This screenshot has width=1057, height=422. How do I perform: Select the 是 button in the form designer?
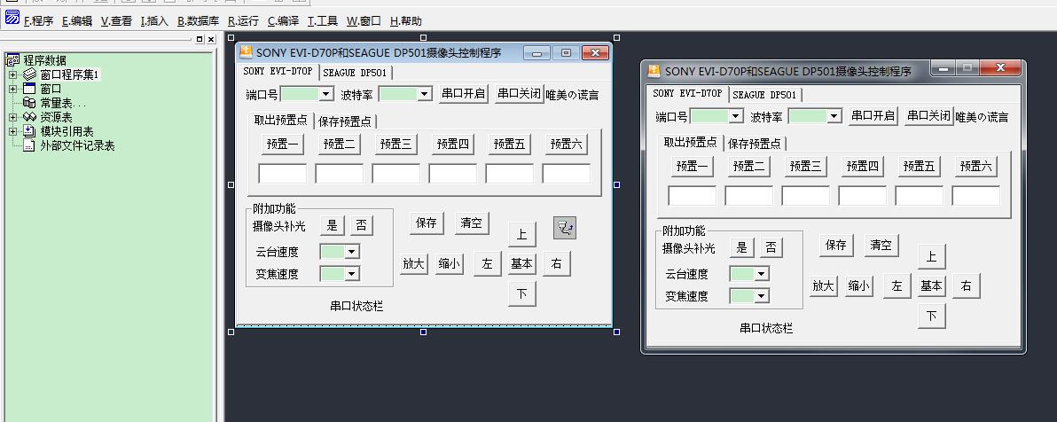coord(332,226)
